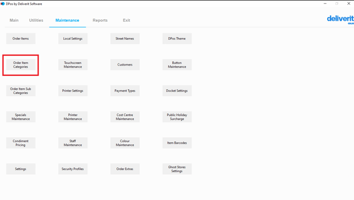
Task: Open Specials Maintenance
Action: tap(21, 116)
